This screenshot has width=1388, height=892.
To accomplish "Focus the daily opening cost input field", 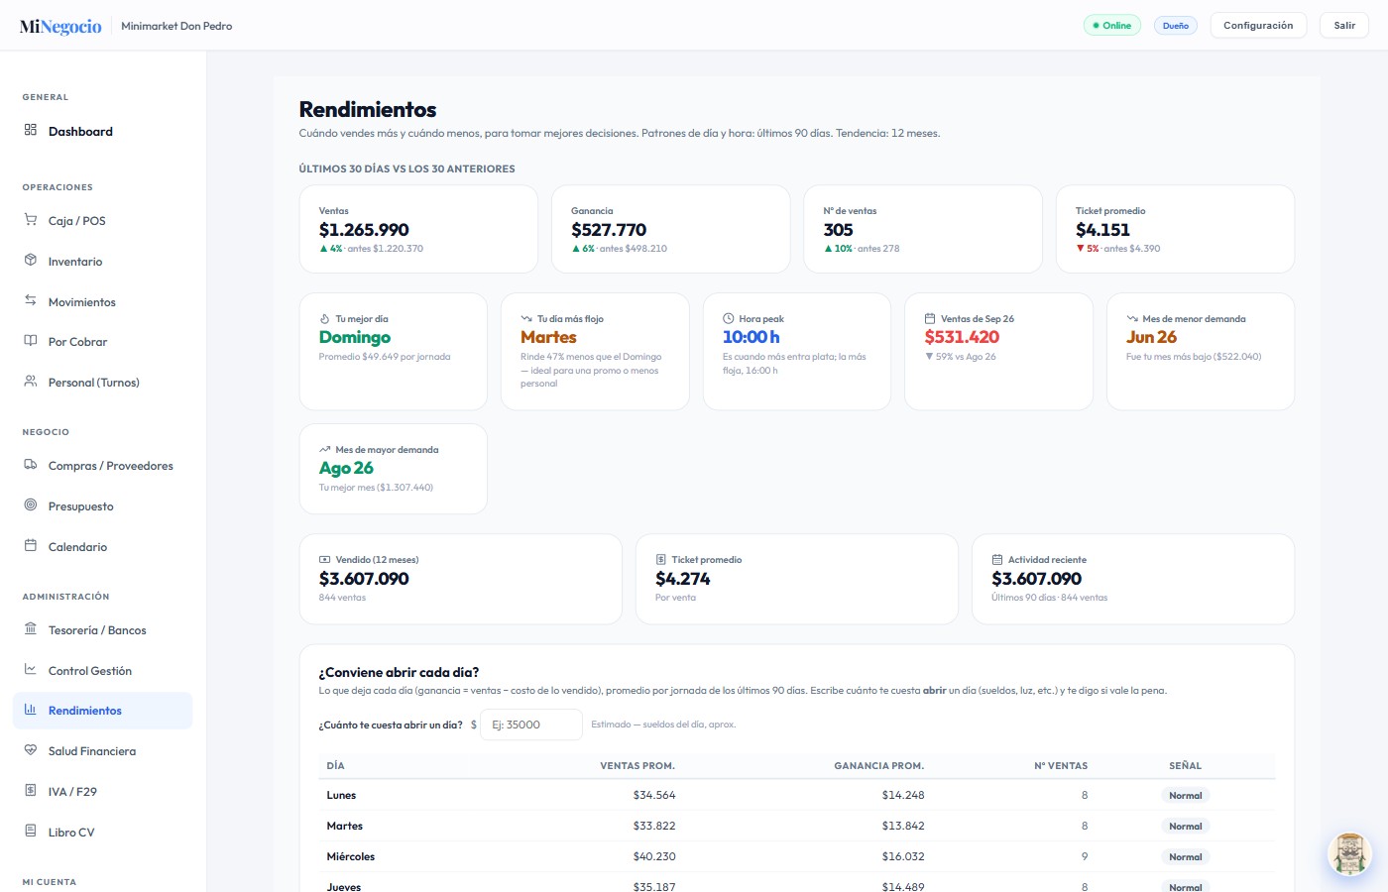I will 531,725.
